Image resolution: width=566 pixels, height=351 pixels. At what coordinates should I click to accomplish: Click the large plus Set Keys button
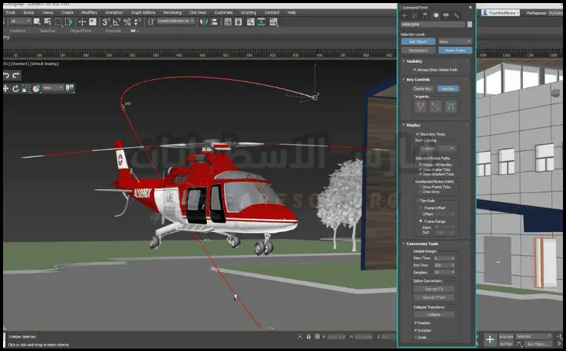(x=490, y=339)
